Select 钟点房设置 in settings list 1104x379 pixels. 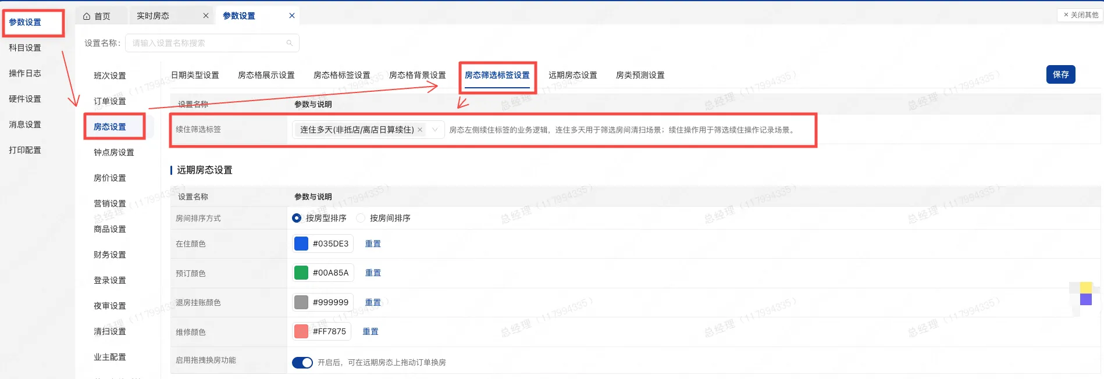[114, 152]
